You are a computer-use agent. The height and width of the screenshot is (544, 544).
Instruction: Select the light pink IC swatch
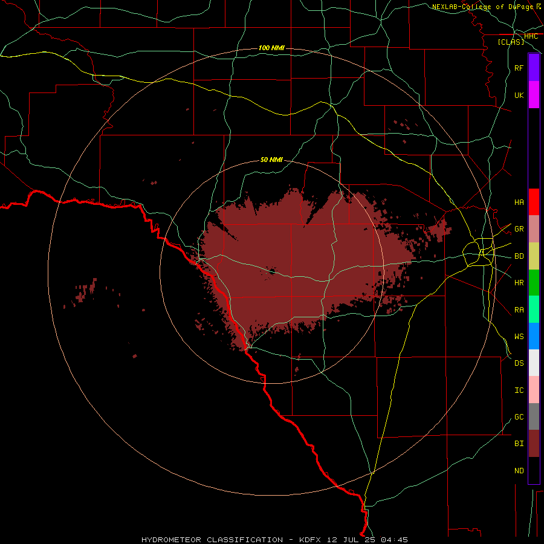click(534, 390)
